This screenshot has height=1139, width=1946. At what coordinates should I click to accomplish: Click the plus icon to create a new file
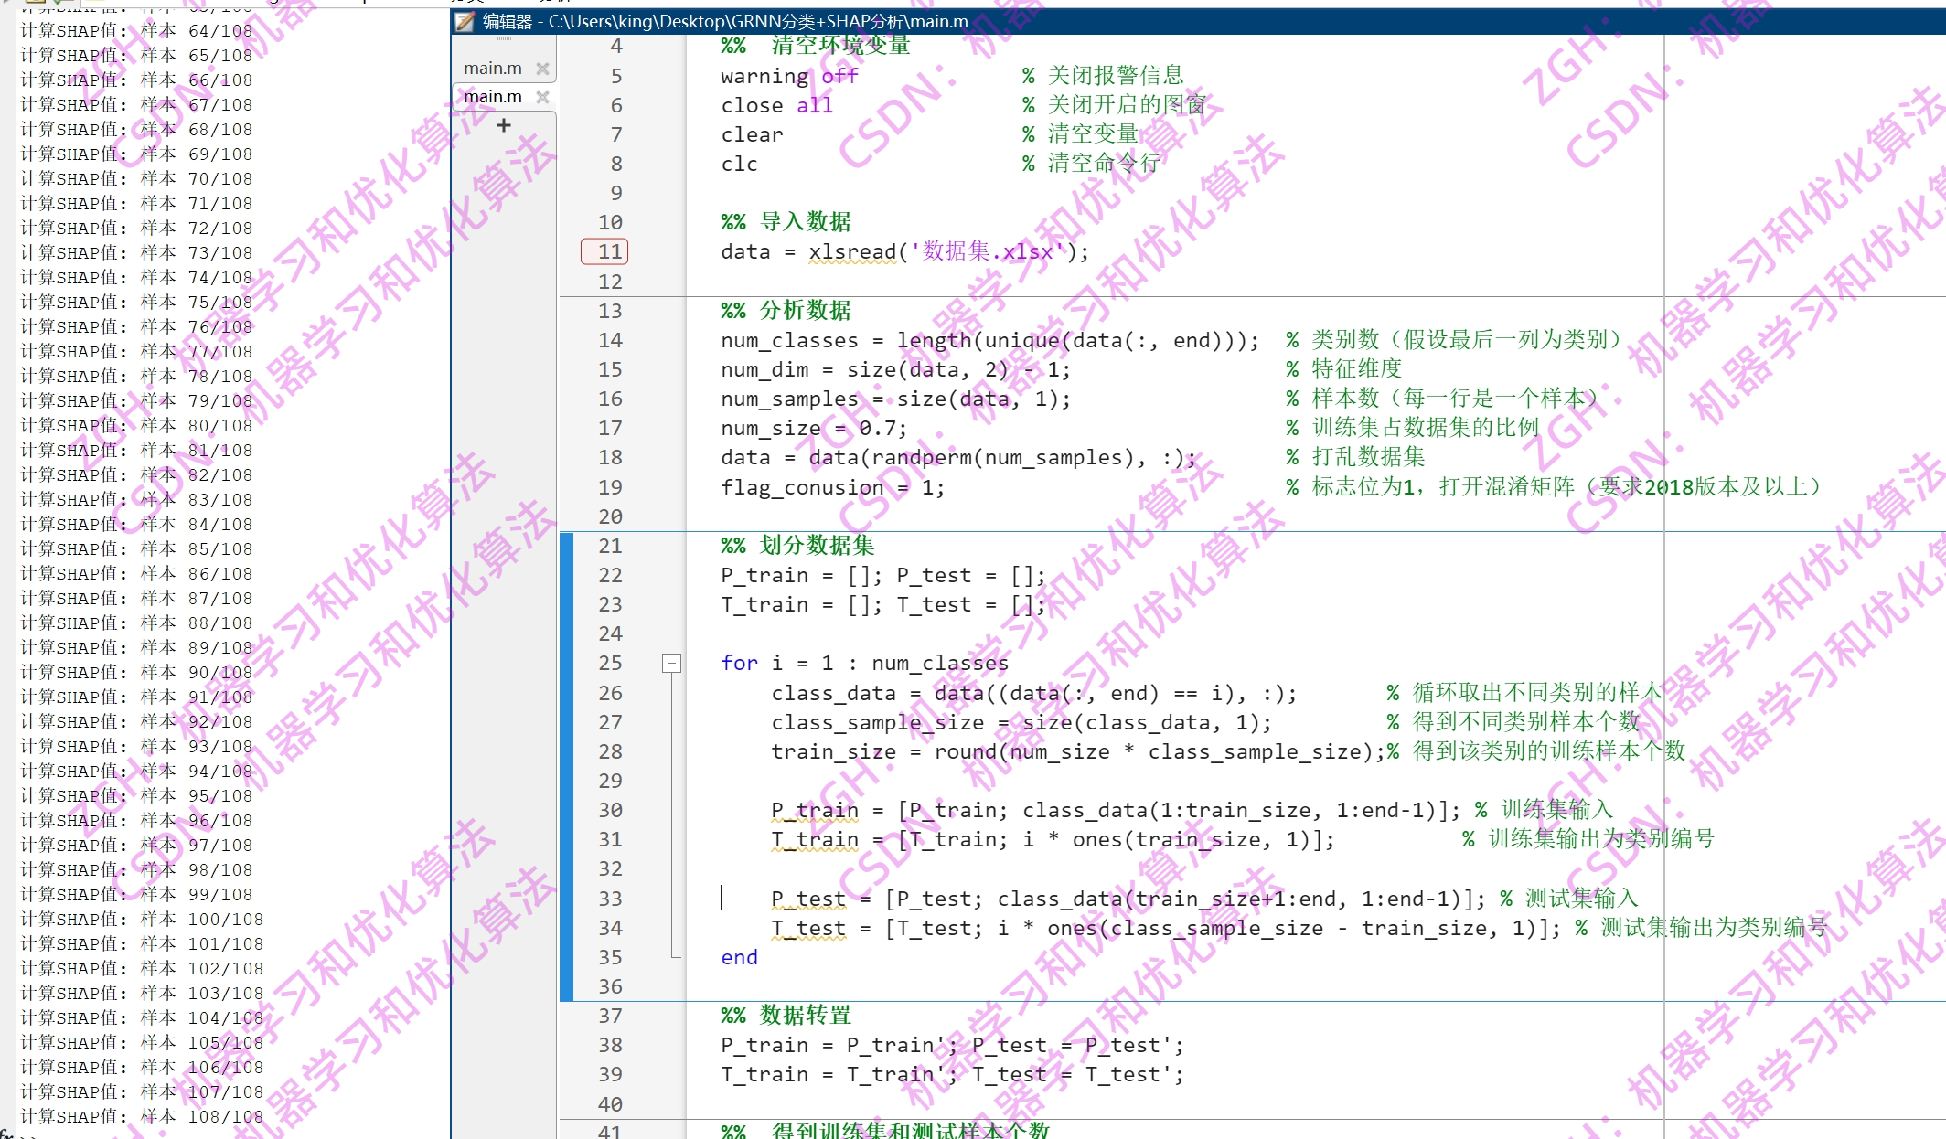point(503,125)
